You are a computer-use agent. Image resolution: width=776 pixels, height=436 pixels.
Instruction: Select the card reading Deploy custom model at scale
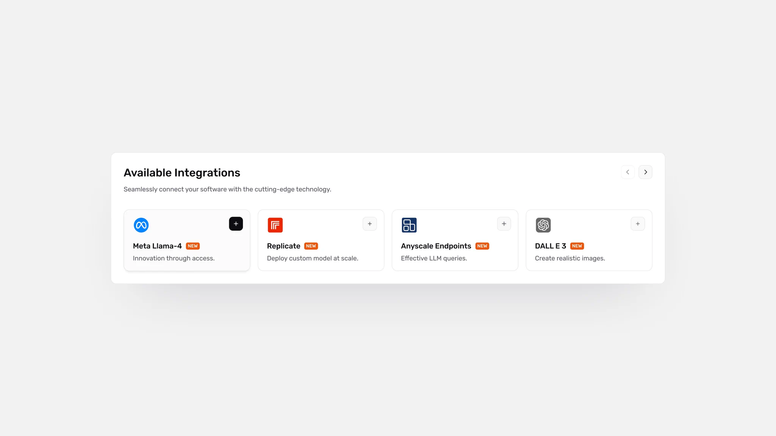point(321,240)
